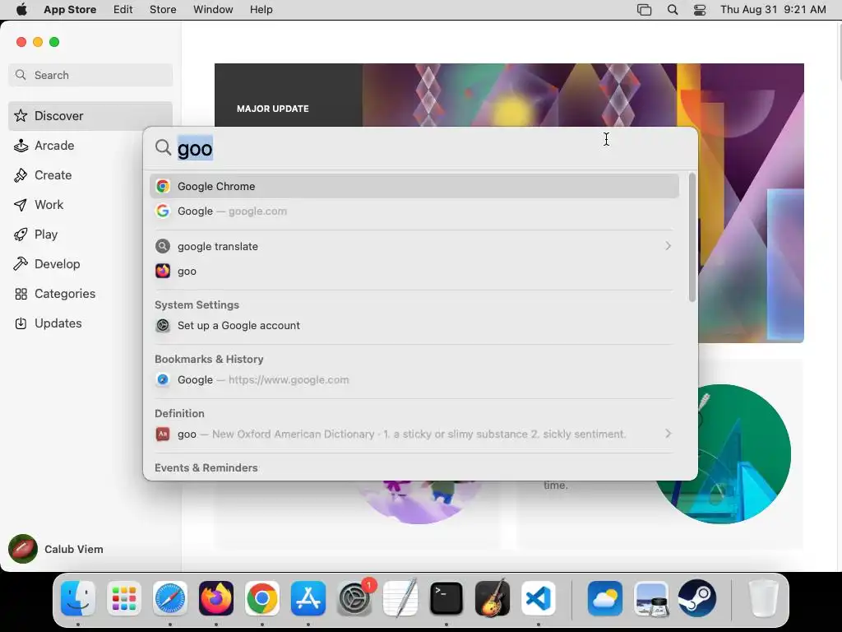
Task: Open the Weather app from the Dock
Action: click(x=605, y=598)
